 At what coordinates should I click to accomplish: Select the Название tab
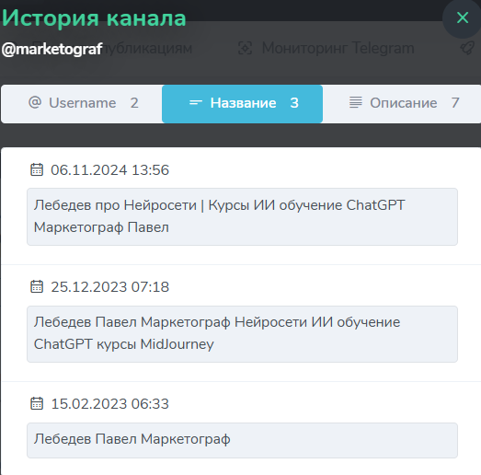pyautogui.click(x=243, y=104)
